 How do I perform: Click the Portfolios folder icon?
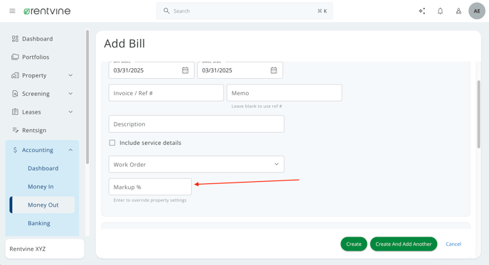click(15, 57)
